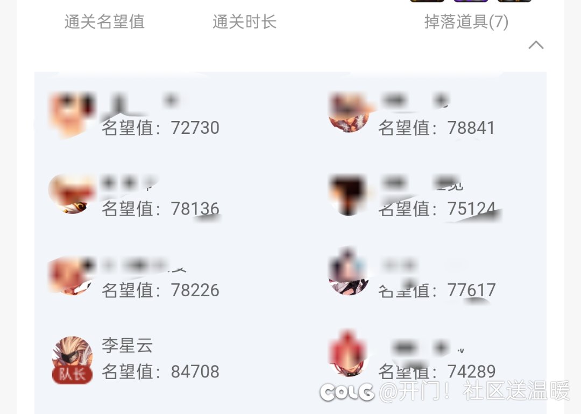581x414 pixels.
Task: Tap 李星云 captain avatar
Action: 72,360
